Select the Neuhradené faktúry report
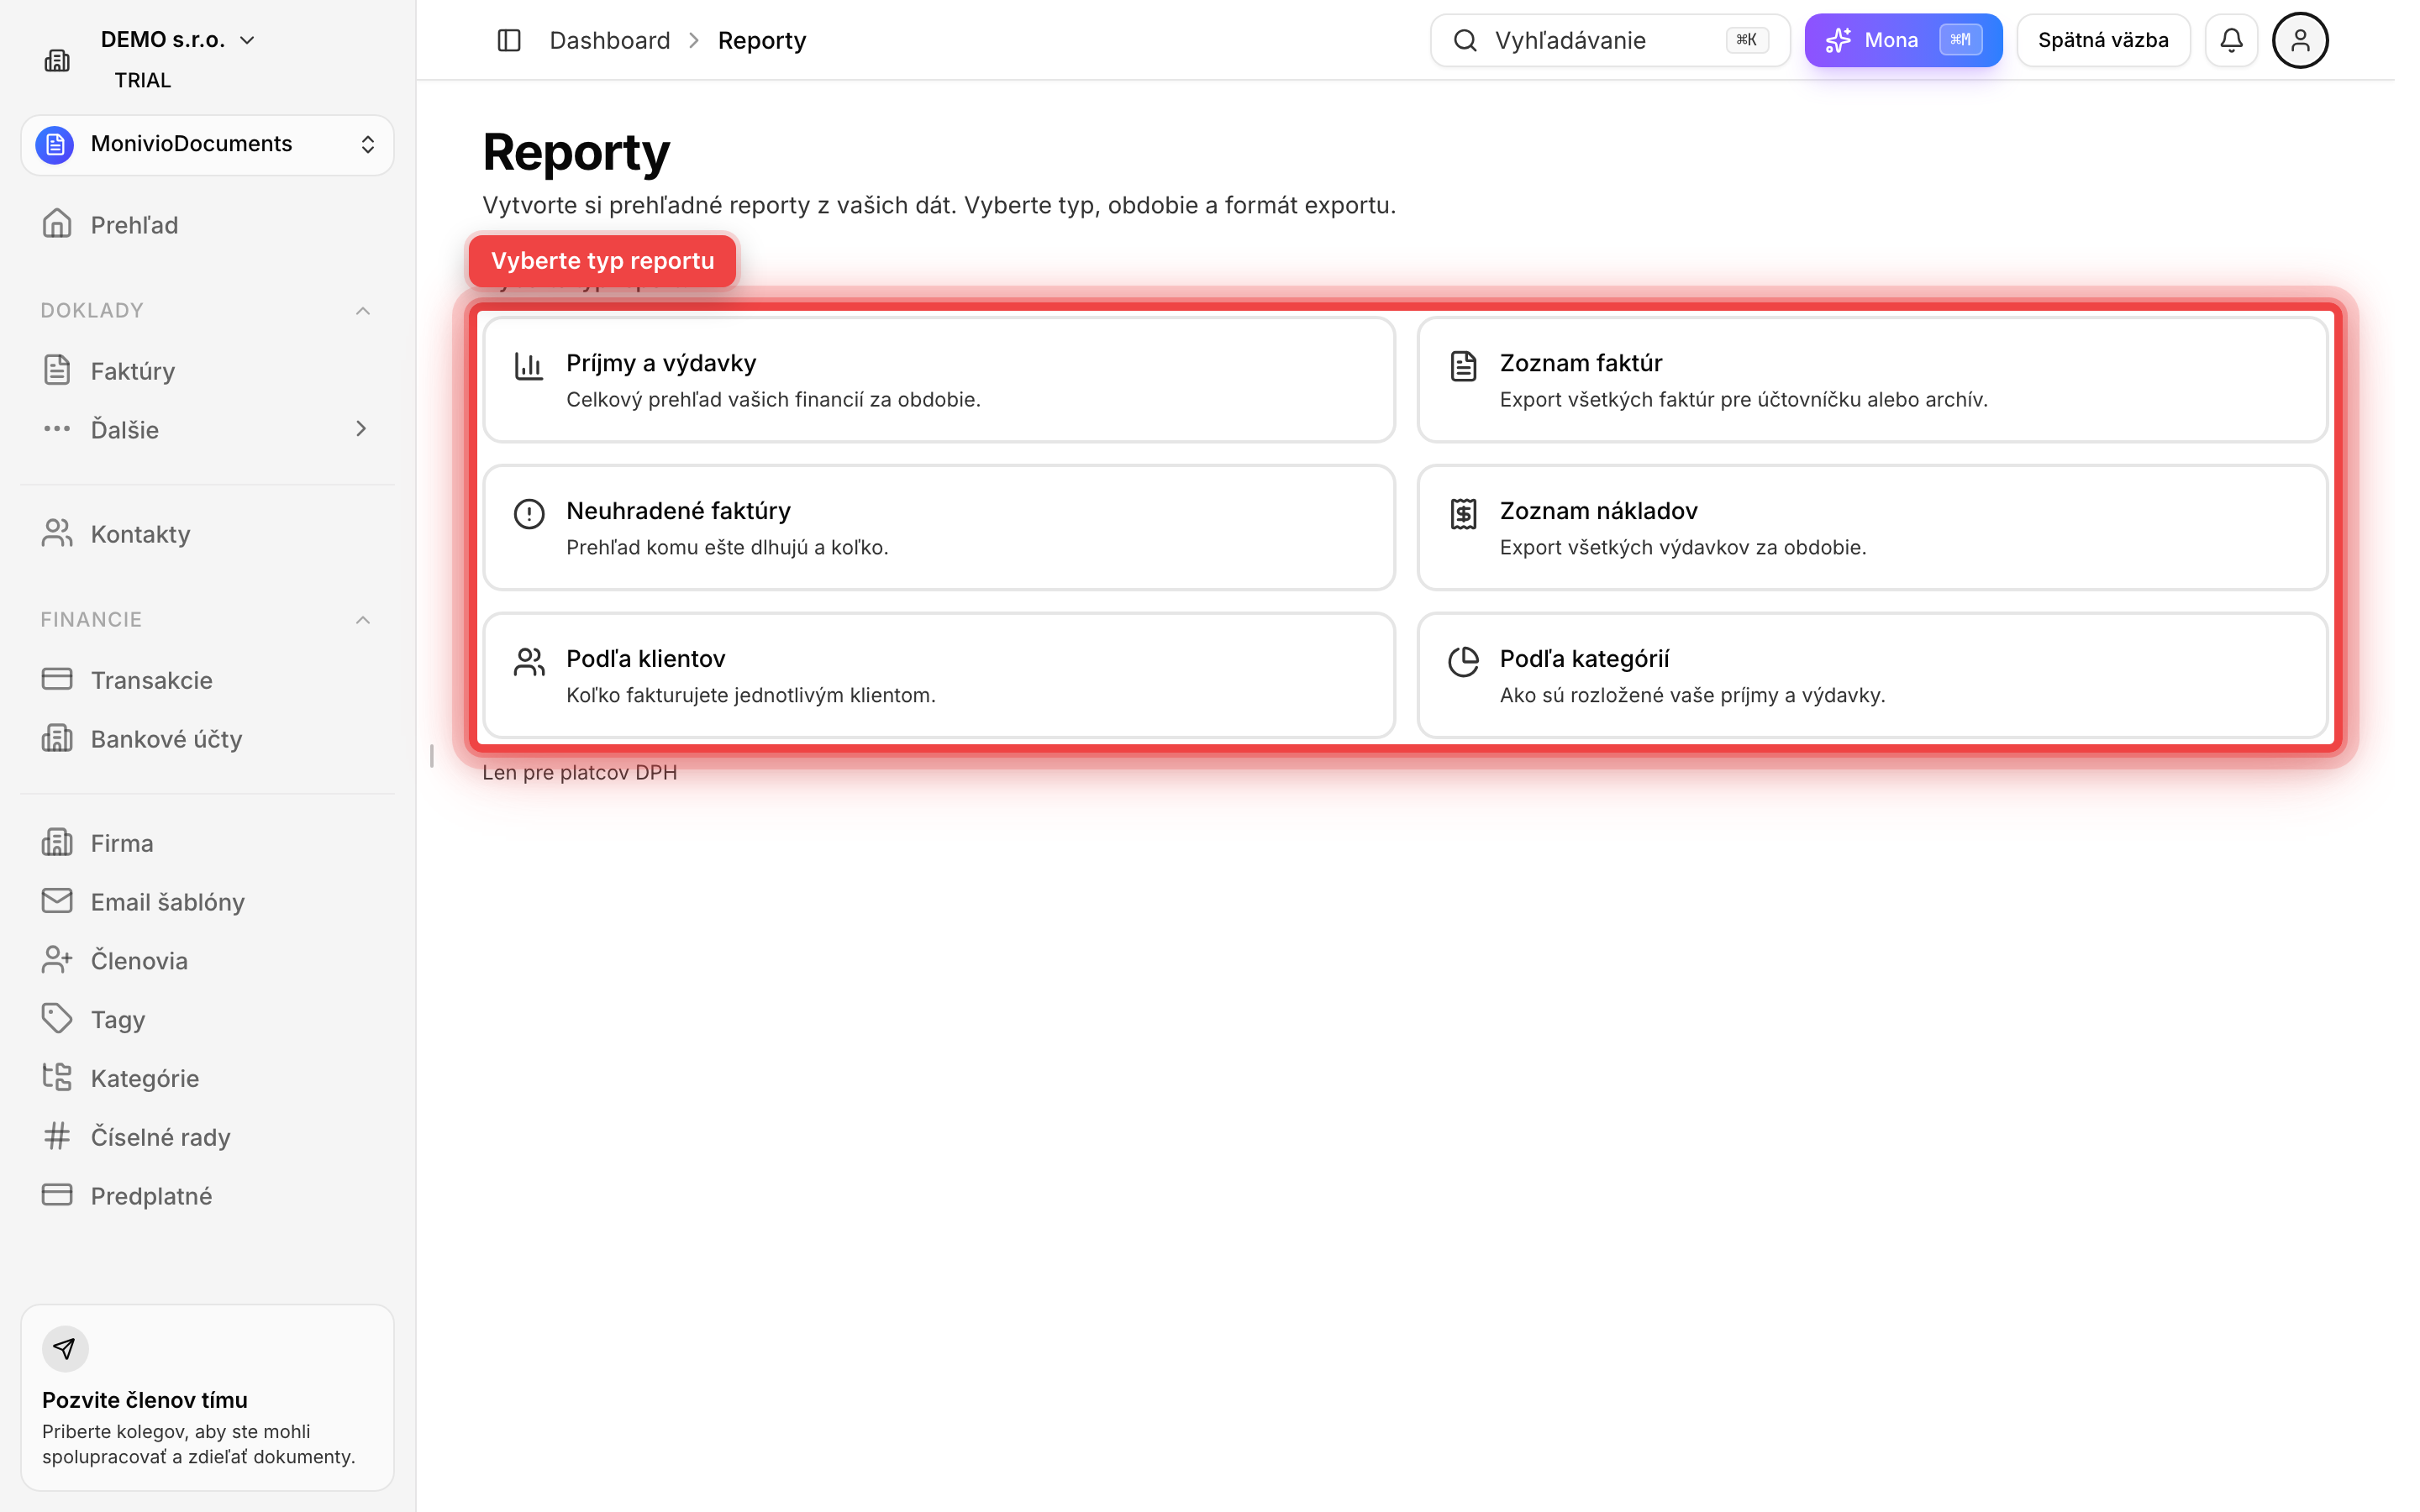This screenshot has width=2420, height=1512. (939, 528)
